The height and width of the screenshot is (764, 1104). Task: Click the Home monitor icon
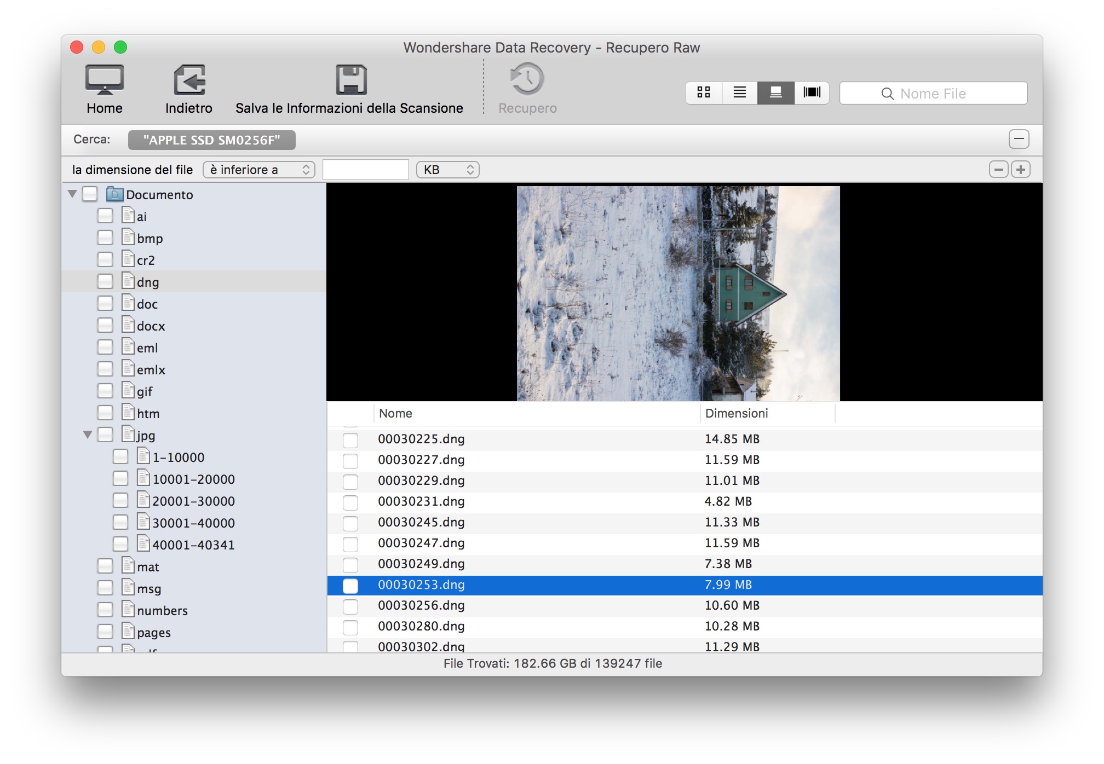[x=104, y=80]
